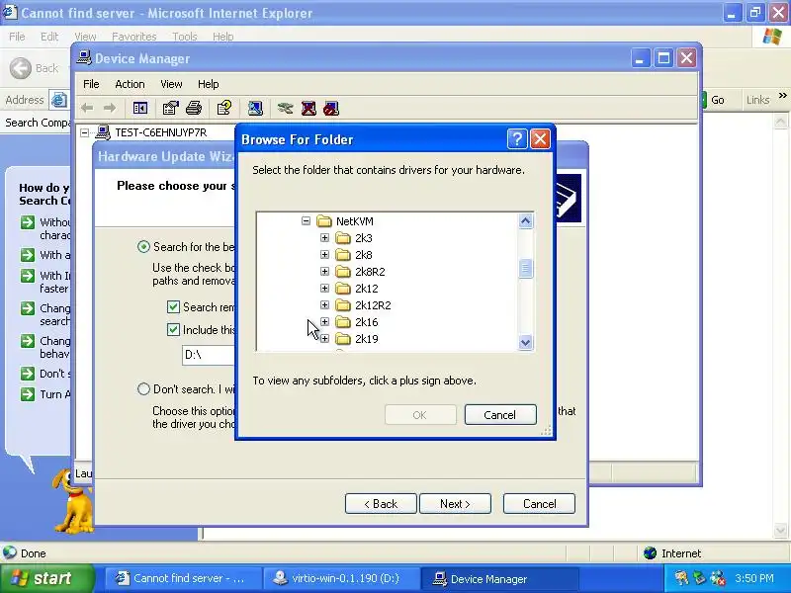Click Back in Hardware Update Wizard
This screenshot has width=791, height=593.
(x=381, y=504)
